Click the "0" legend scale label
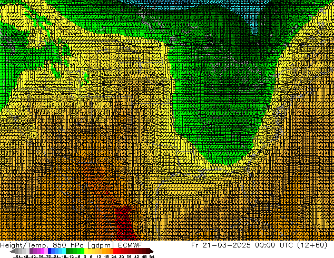The image size is (334, 258). coord(85,256)
